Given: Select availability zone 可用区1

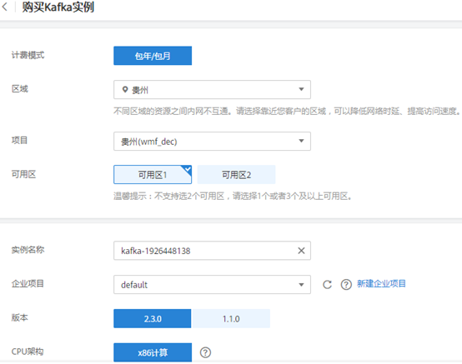Looking at the screenshot, I should (x=153, y=175).
